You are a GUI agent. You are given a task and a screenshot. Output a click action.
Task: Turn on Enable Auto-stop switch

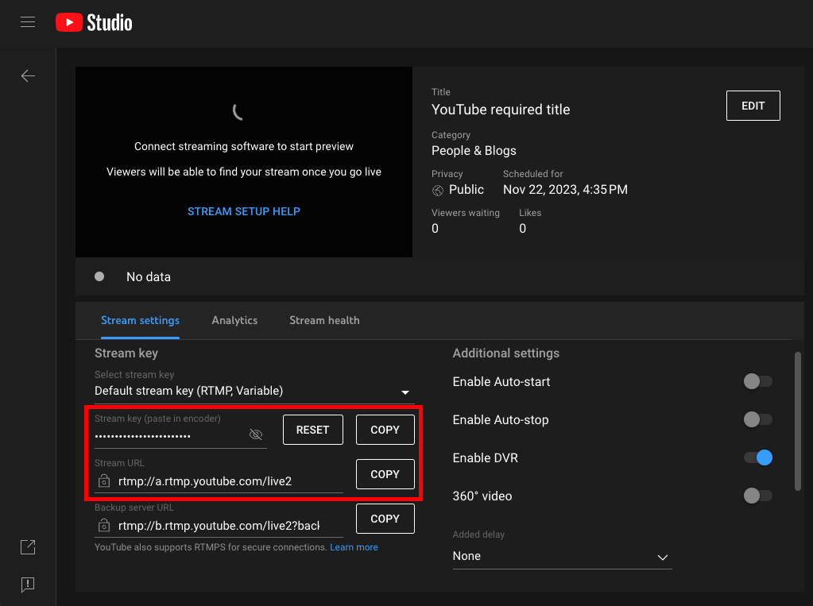[x=757, y=419]
